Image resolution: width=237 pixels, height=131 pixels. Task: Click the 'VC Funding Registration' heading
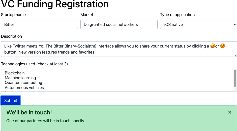pos(55,4)
